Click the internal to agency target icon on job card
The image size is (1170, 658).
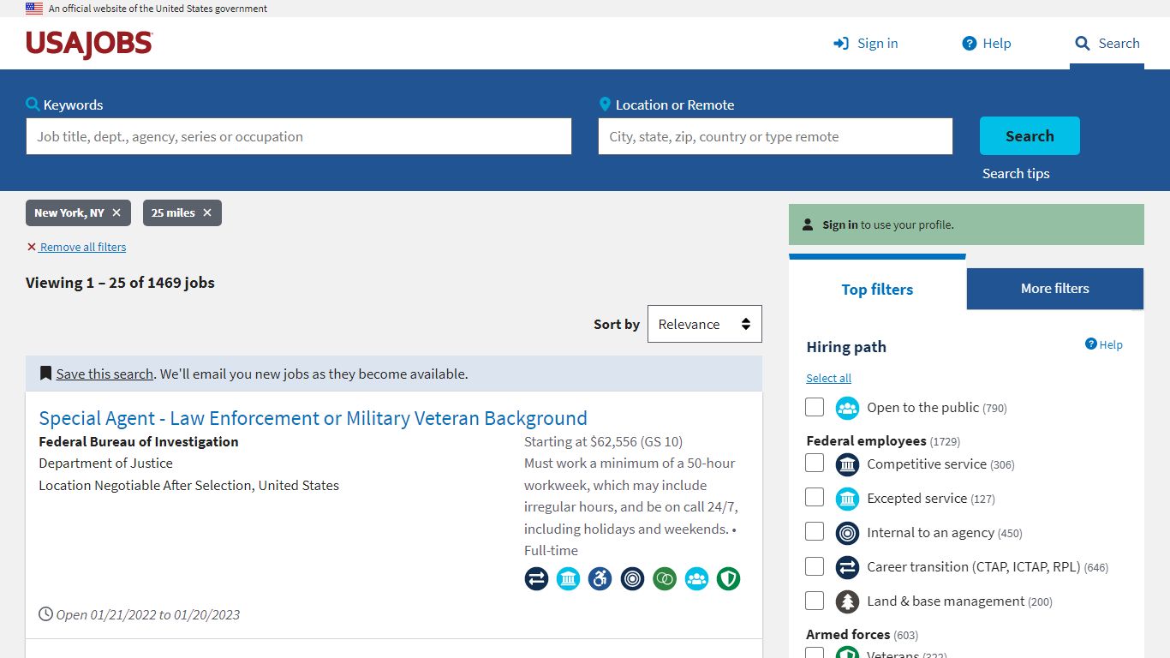(x=632, y=579)
